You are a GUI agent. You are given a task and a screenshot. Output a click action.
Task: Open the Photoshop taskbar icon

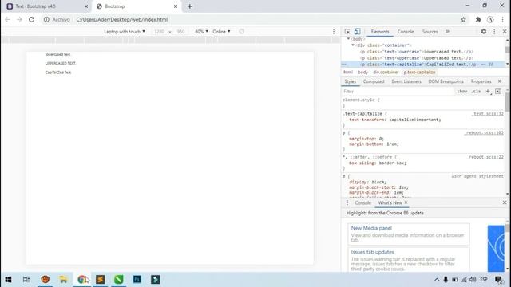coord(137,280)
